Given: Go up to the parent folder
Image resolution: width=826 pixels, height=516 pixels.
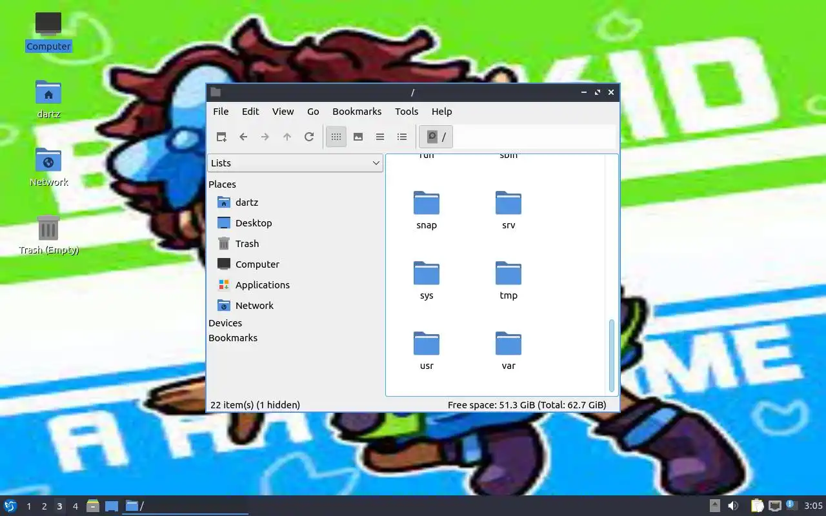Looking at the screenshot, I should click(287, 137).
